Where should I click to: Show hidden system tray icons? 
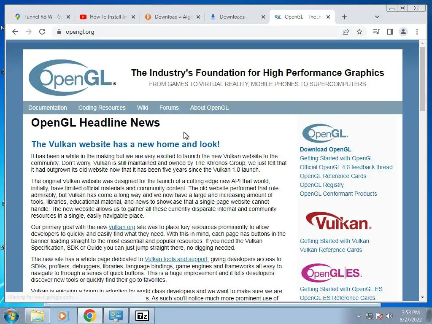tap(359, 316)
